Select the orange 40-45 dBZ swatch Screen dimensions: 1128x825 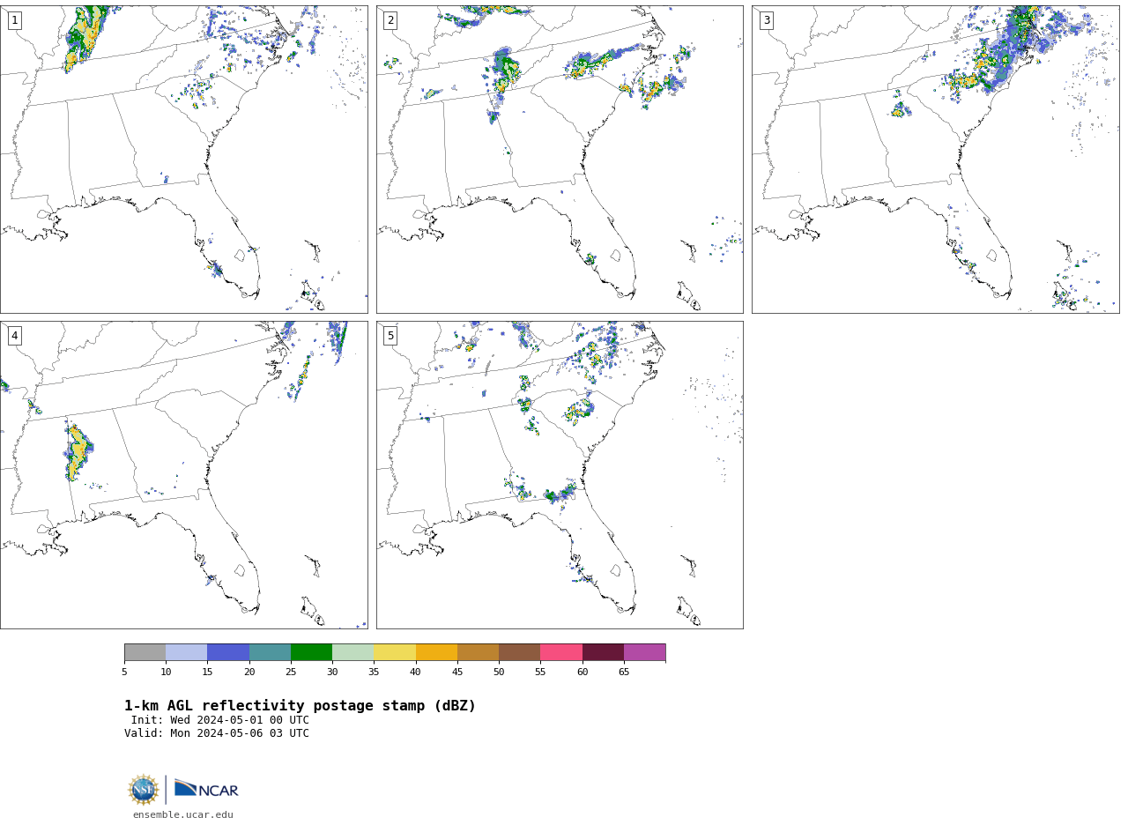click(x=436, y=652)
